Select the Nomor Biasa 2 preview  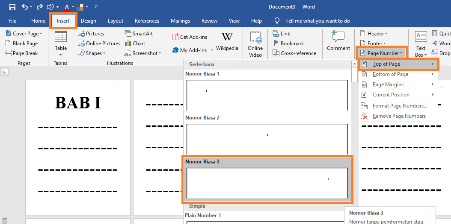(267, 139)
